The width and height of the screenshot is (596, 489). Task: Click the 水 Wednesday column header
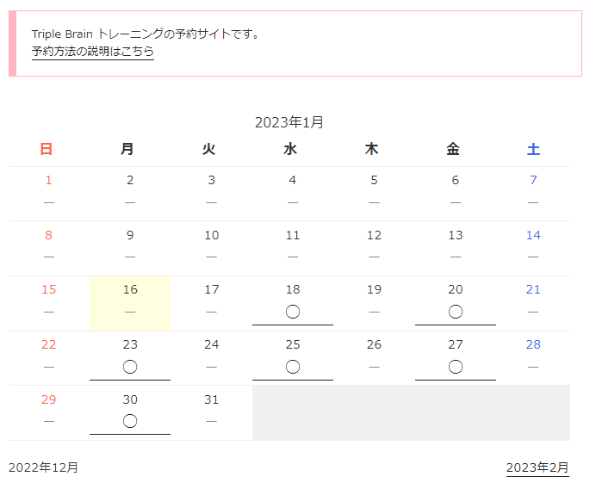click(290, 149)
